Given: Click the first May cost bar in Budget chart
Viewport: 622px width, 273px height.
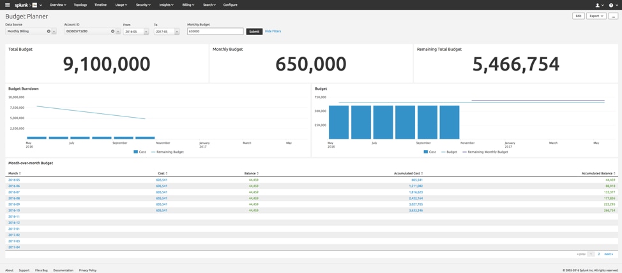Looking at the screenshot, I should 338,122.
